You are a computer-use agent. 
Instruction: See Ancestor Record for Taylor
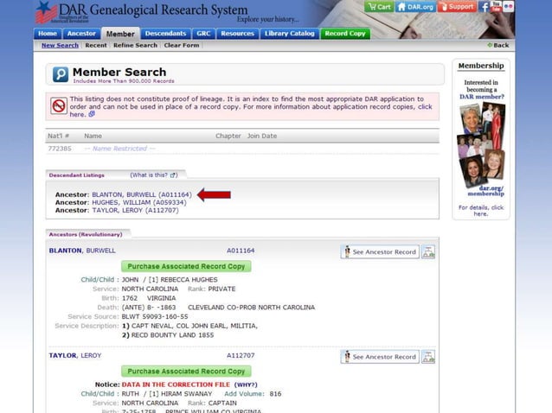point(380,357)
